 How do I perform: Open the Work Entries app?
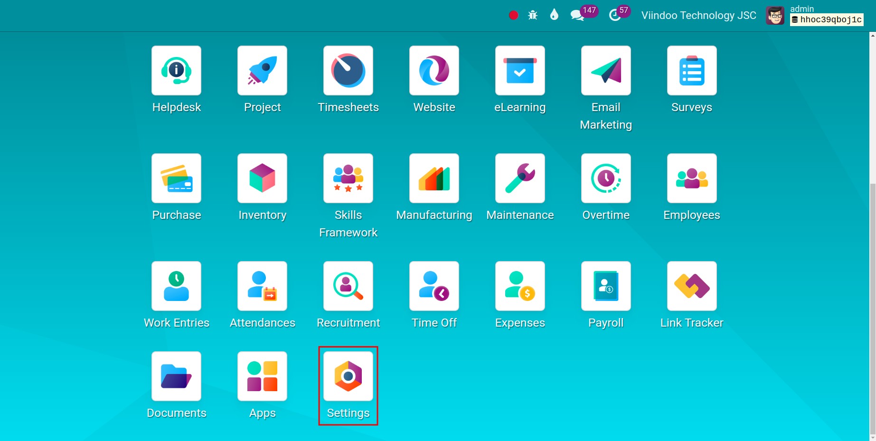pyautogui.click(x=176, y=286)
